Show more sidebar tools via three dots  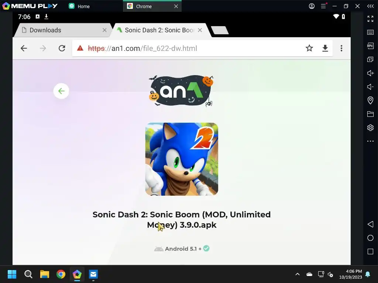tap(370, 141)
